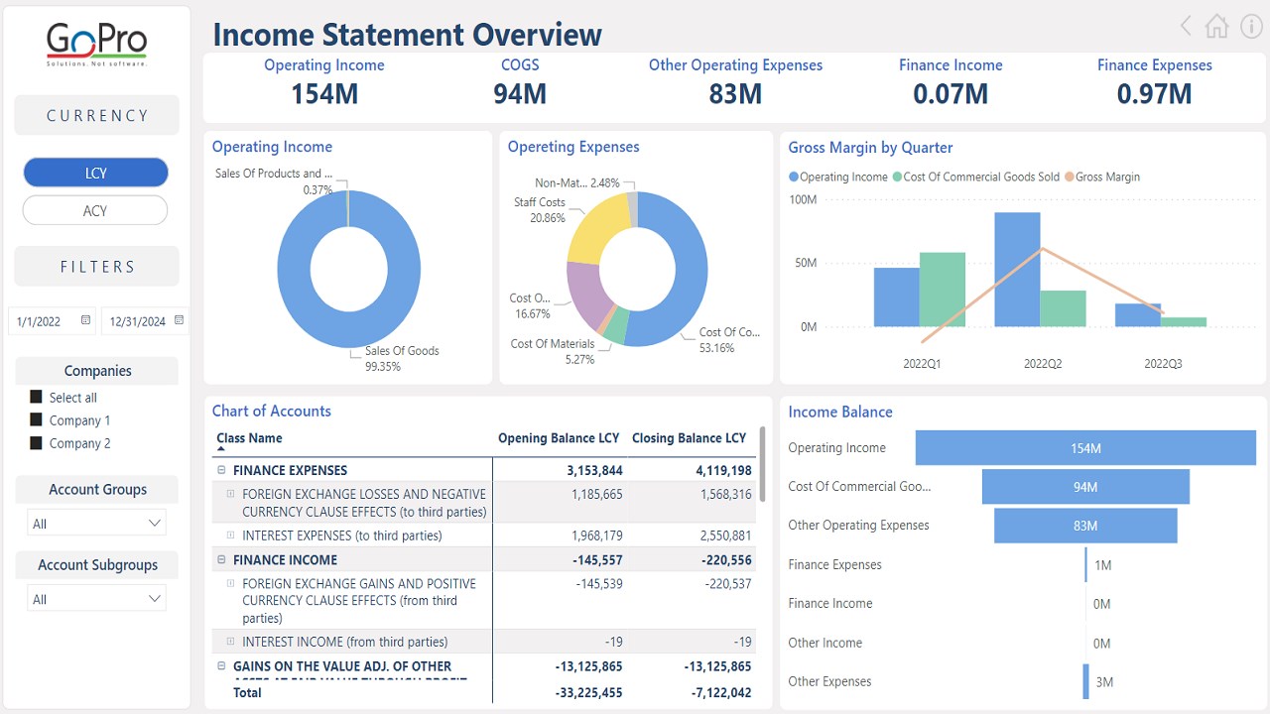The width and height of the screenshot is (1270, 714).
Task: Select ACY currency option
Action: click(95, 210)
